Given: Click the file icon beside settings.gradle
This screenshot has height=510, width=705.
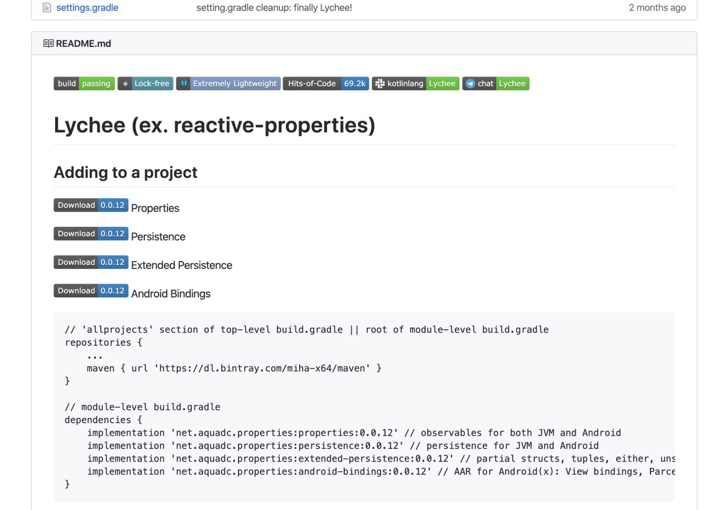Looking at the screenshot, I should pos(46,8).
